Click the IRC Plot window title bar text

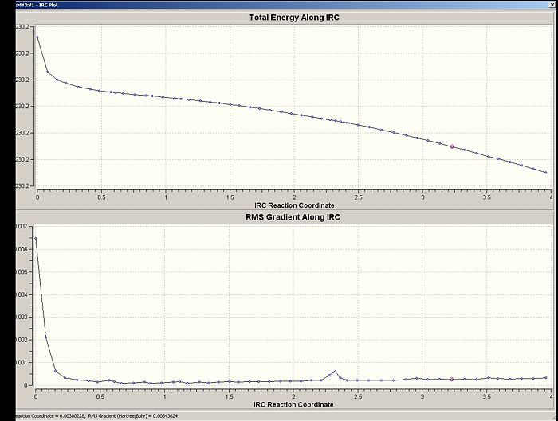coord(37,5)
